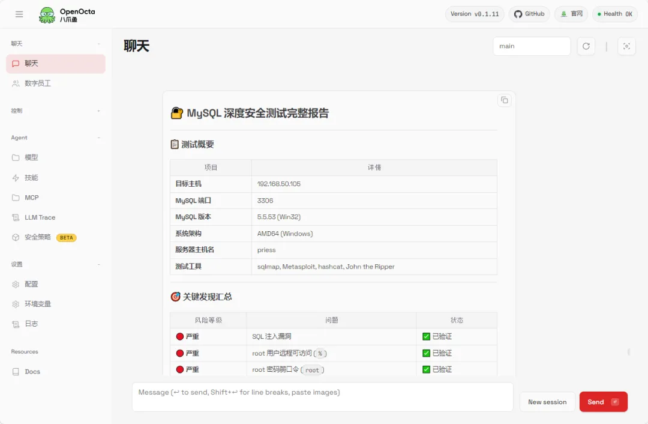Click red severity dot for root 用户远程可访问
Image resolution: width=648 pixels, height=424 pixels.
(180, 353)
